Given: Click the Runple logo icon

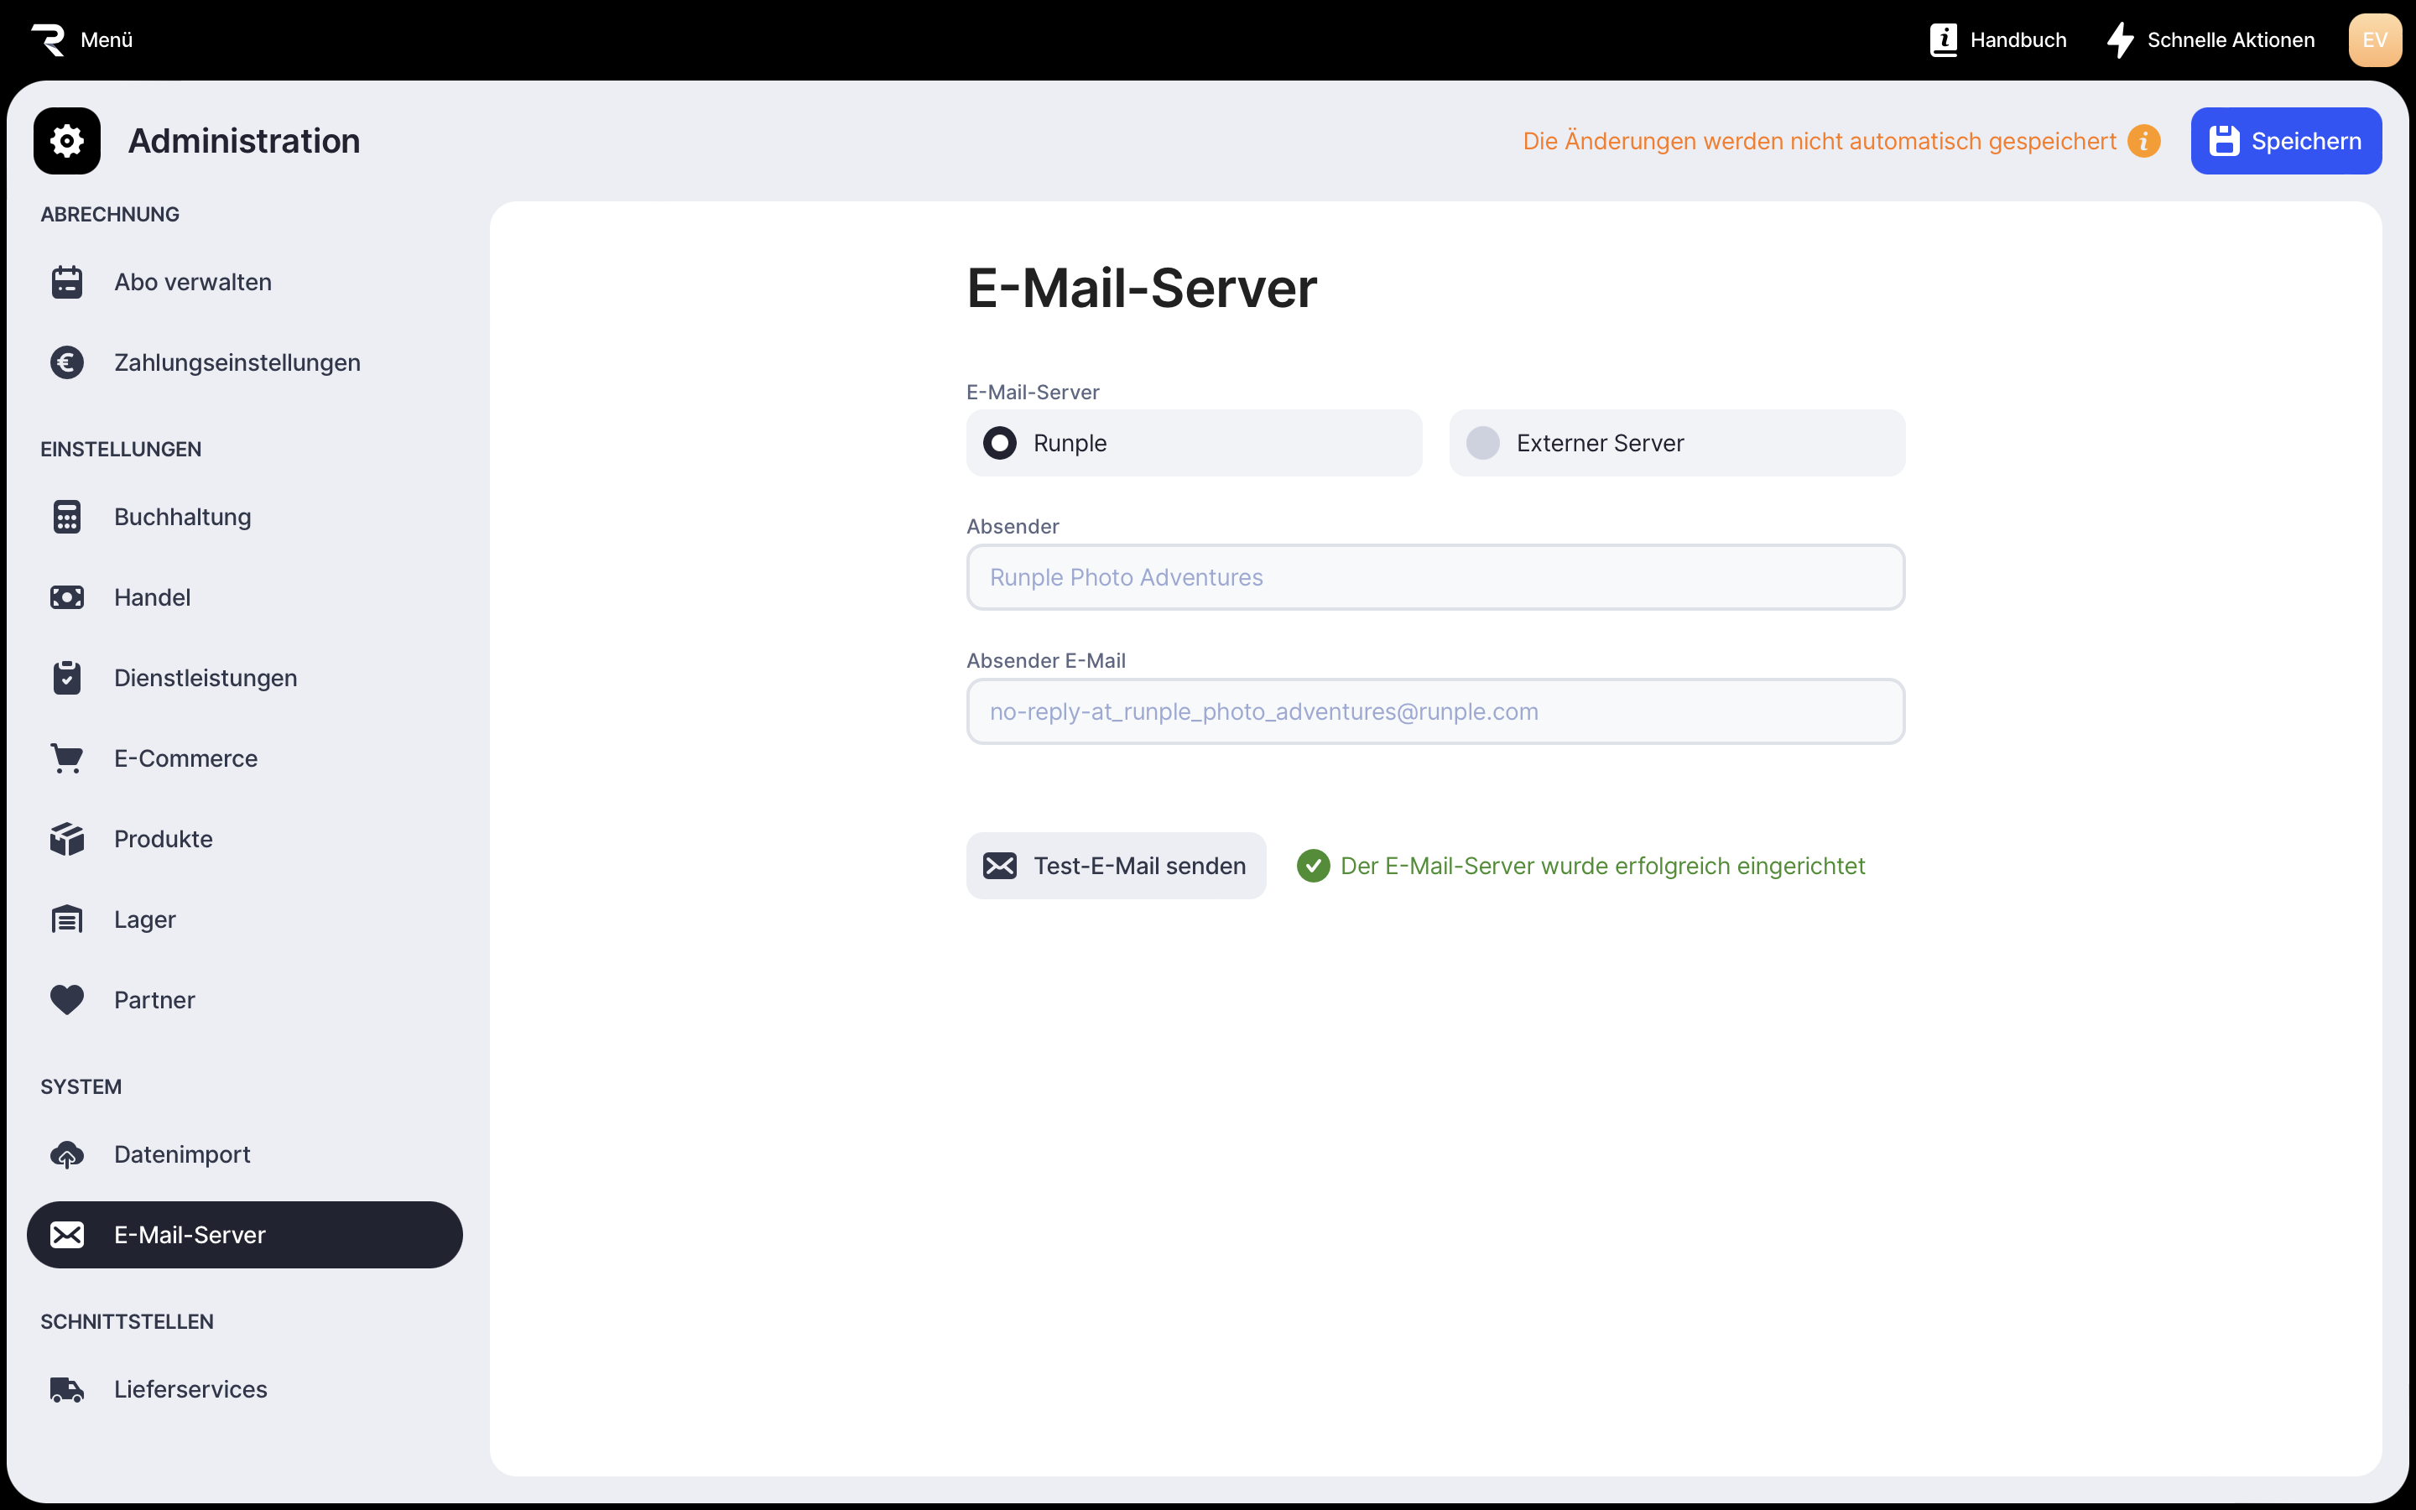Looking at the screenshot, I should pyautogui.click(x=47, y=40).
